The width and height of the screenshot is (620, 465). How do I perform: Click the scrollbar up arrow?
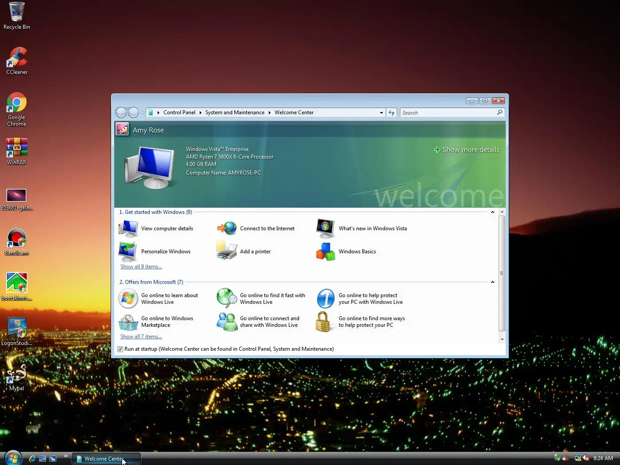[502, 212]
